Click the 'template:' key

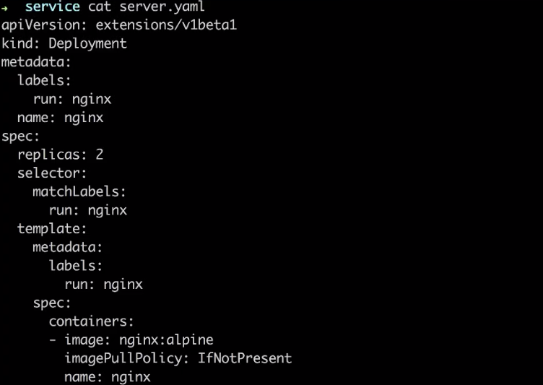(x=52, y=229)
